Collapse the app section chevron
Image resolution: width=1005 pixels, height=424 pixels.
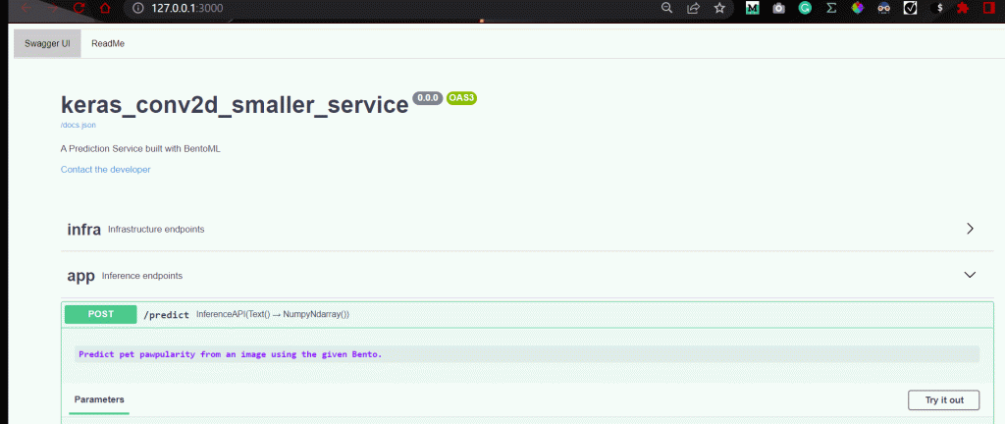click(x=970, y=276)
